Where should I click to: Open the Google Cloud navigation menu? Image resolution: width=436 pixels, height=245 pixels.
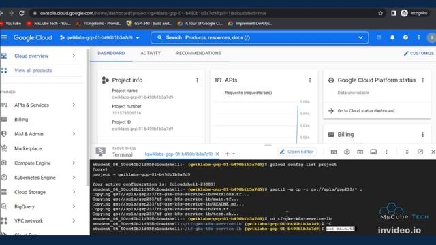[x=4, y=37]
